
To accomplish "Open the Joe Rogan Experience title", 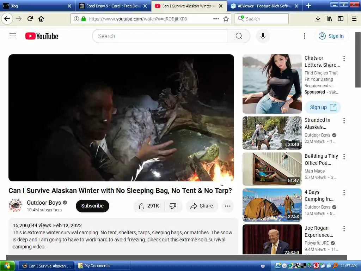I will tap(319, 231).
